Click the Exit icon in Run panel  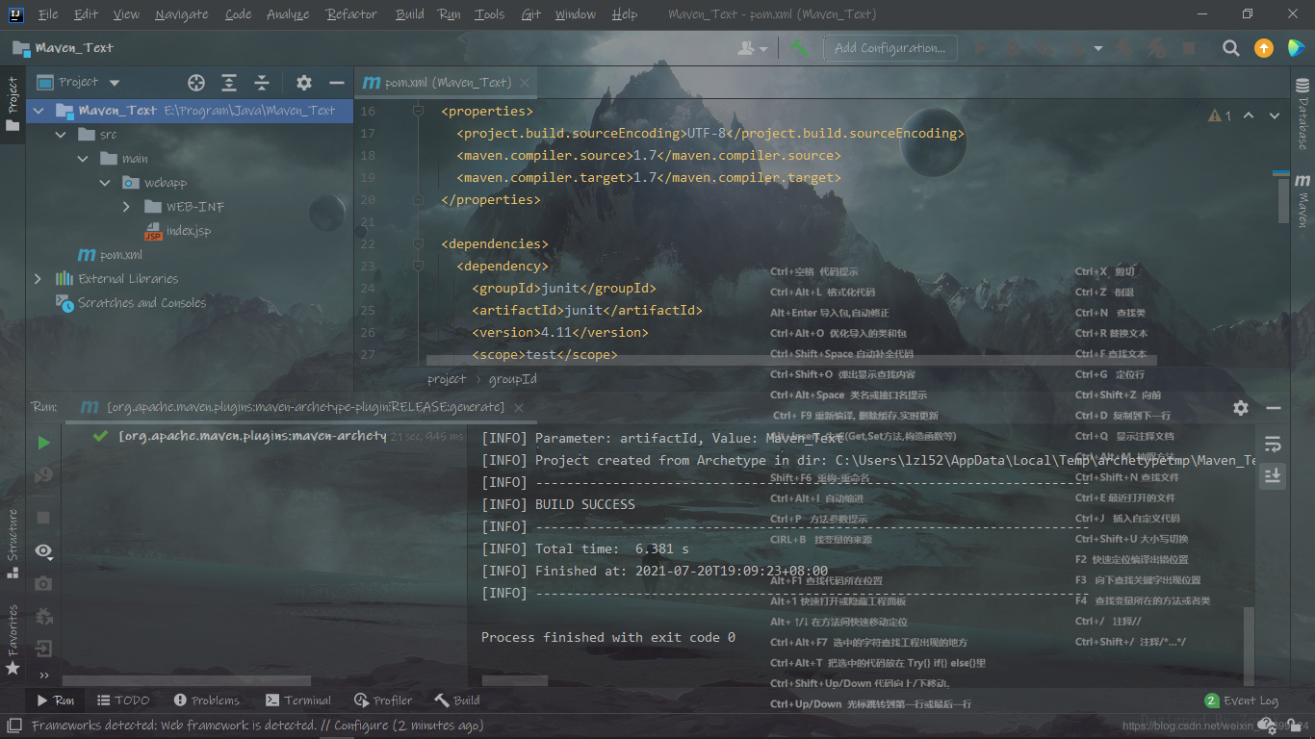coord(43,649)
